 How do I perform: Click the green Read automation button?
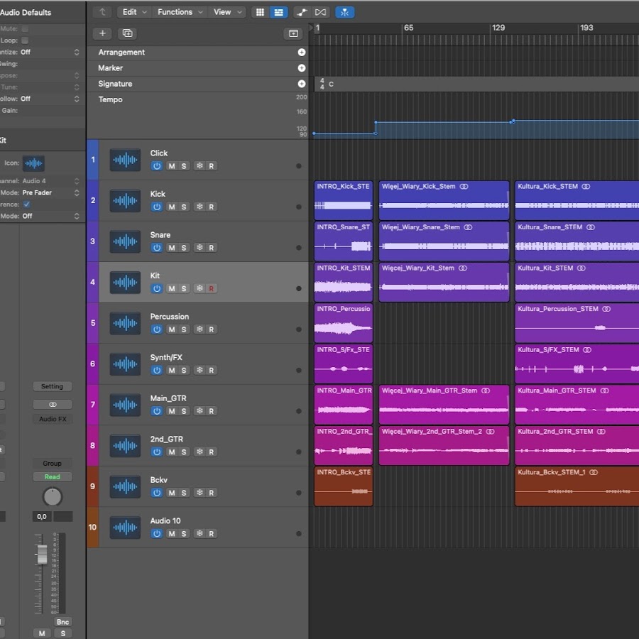pos(53,477)
